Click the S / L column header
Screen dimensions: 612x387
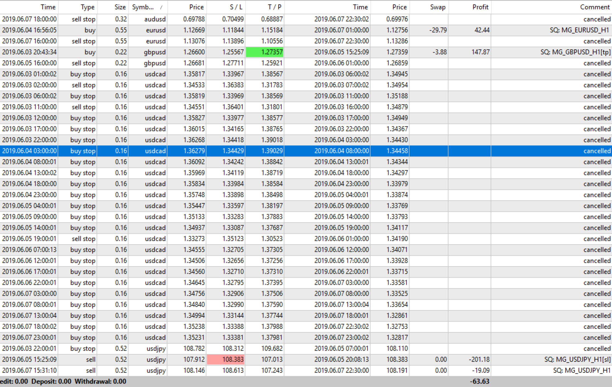[236, 7]
